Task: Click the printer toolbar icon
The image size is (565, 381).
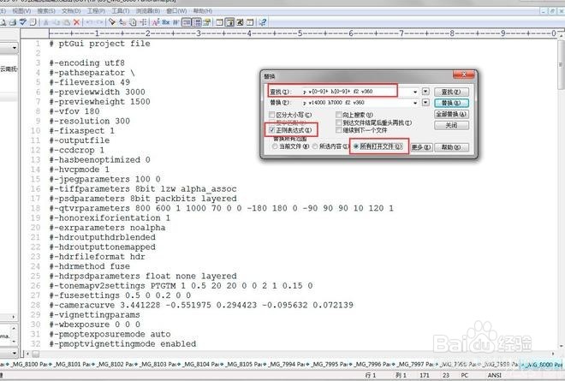Action: (13, 22)
